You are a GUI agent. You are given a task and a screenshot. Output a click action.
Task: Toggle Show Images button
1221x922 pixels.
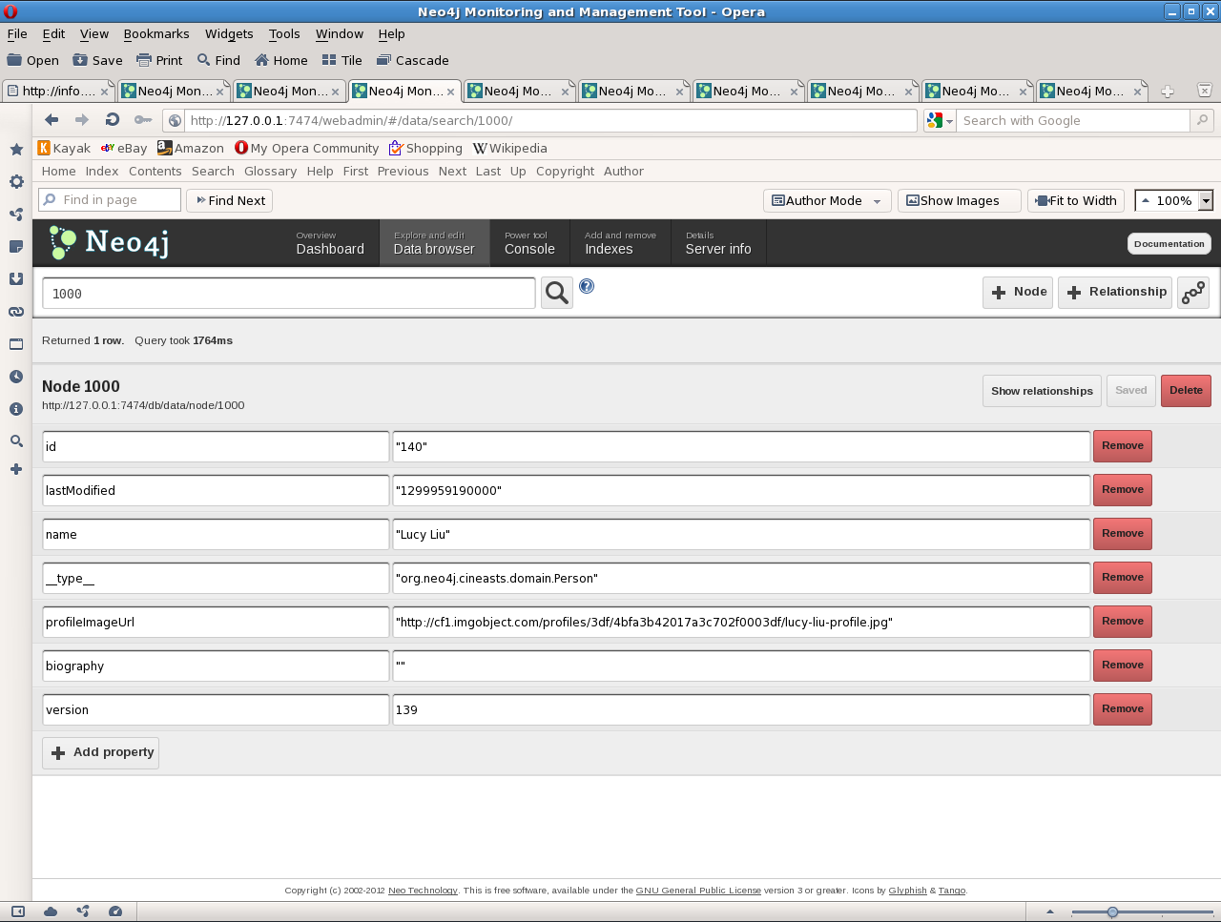click(x=959, y=201)
